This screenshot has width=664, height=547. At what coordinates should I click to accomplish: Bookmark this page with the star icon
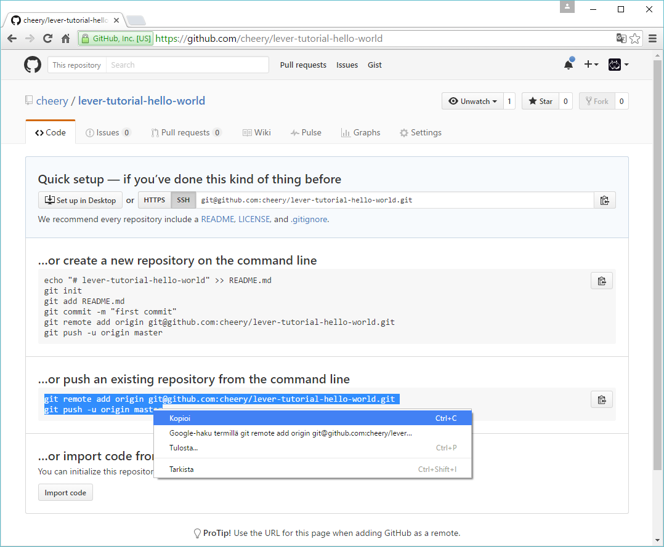pos(635,39)
